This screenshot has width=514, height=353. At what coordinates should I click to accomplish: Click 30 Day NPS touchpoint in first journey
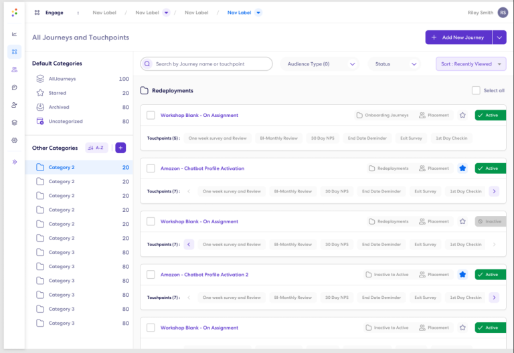[323, 138]
